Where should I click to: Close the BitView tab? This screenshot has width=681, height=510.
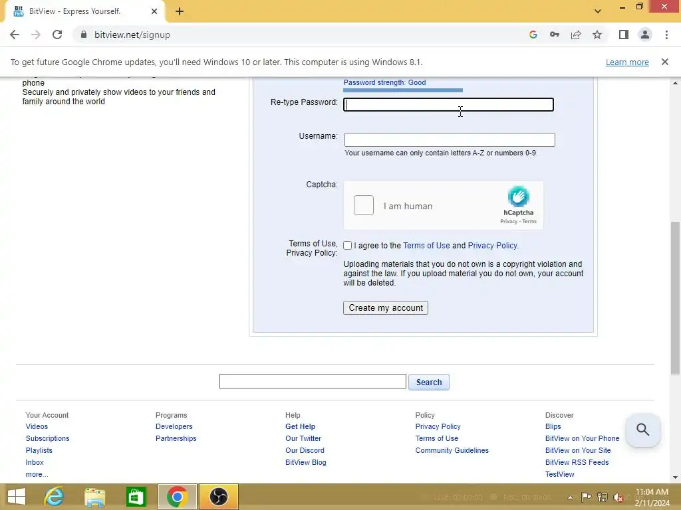tap(154, 11)
